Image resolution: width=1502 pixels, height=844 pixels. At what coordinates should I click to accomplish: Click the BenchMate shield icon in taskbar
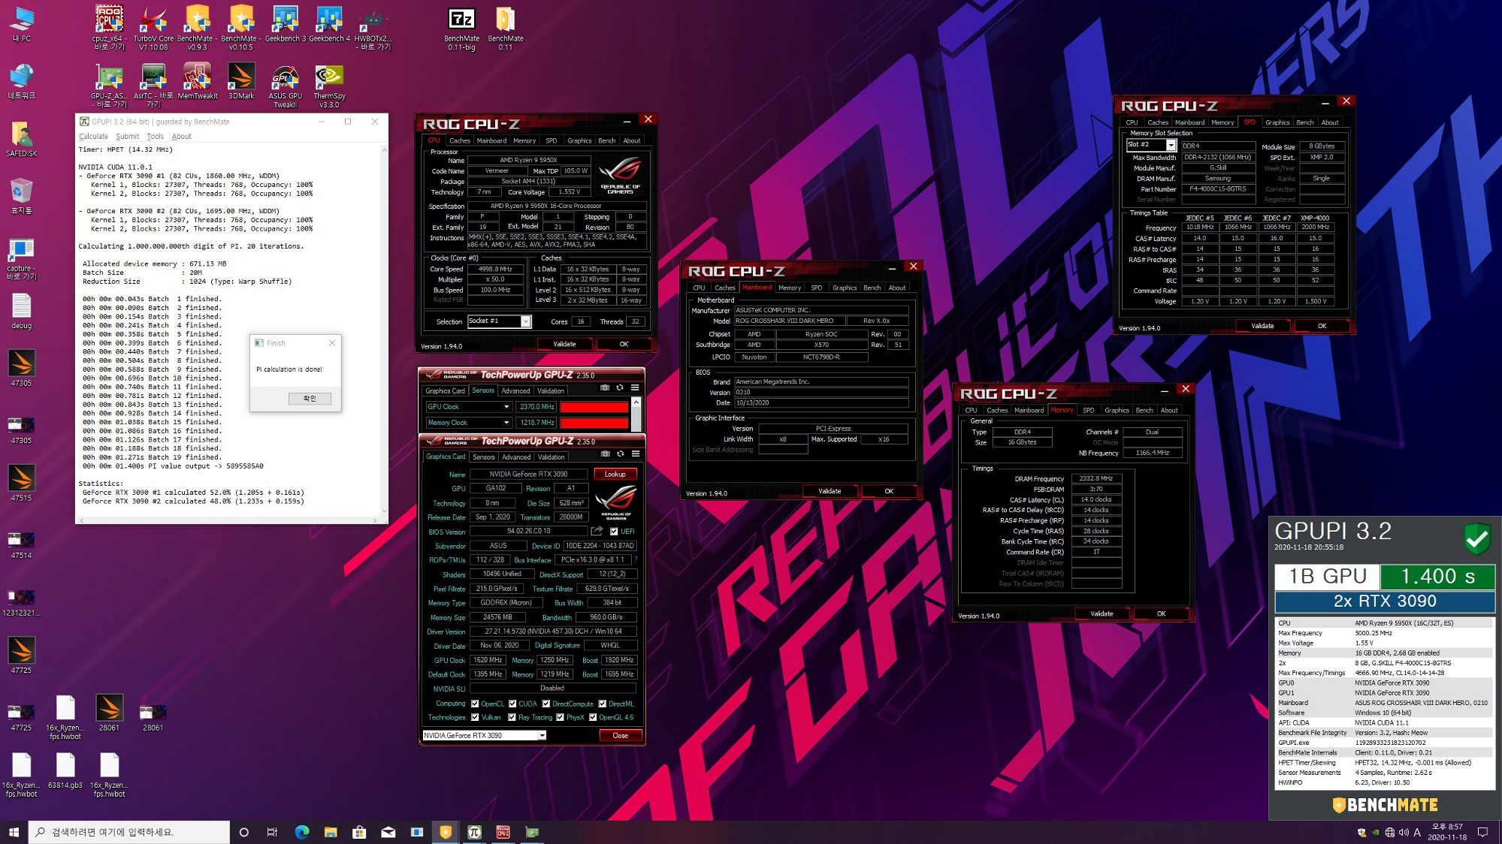pyautogui.click(x=446, y=832)
